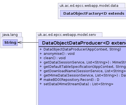Click the getDefaultTableSpecification method line
This screenshot has height=105, width=126.
pyautogui.click(x=83, y=67)
